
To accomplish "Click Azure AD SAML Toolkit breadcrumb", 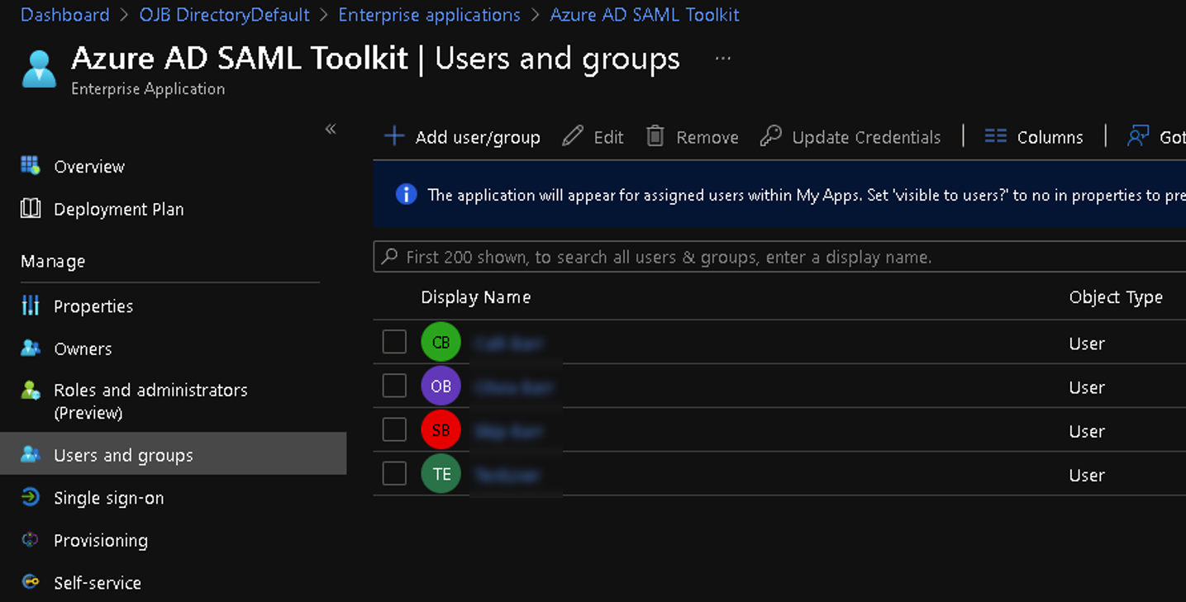I will [x=645, y=15].
